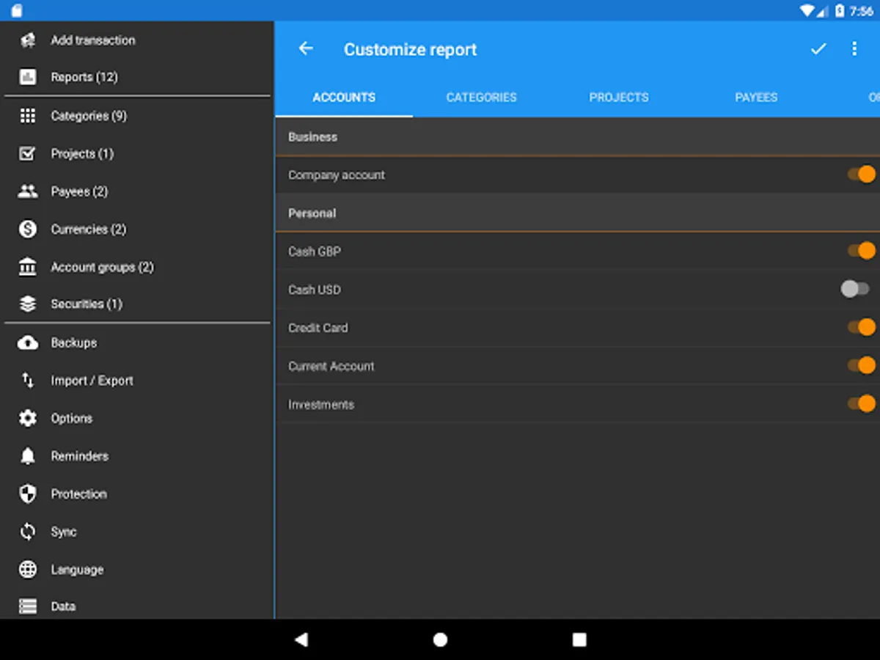The image size is (880, 660).
Task: Click the Currencies dollar icon
Action: click(28, 230)
